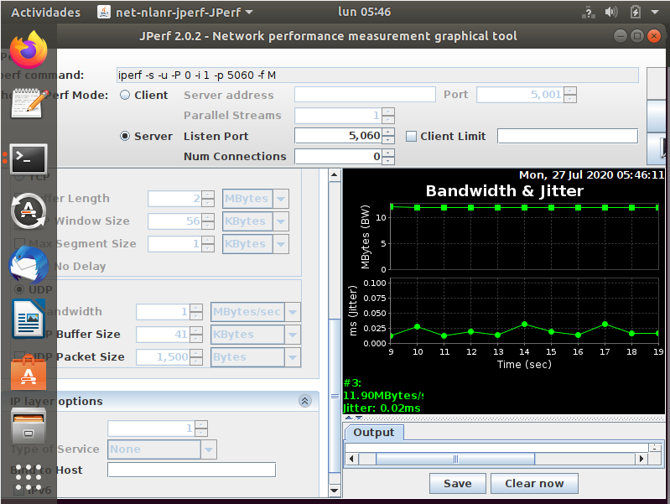Open the Actividades overview
The image size is (670, 504).
pos(45,13)
